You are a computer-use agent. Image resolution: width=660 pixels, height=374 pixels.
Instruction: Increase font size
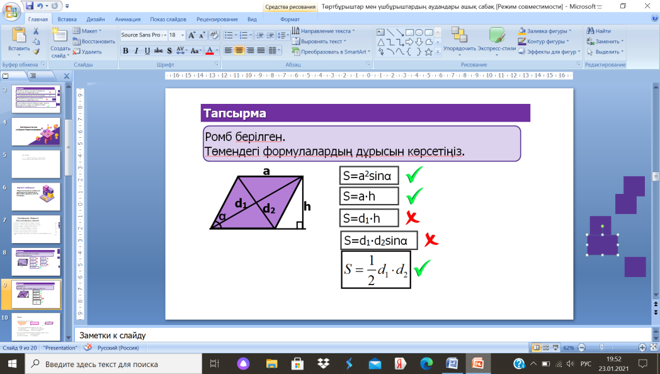[x=192, y=35]
